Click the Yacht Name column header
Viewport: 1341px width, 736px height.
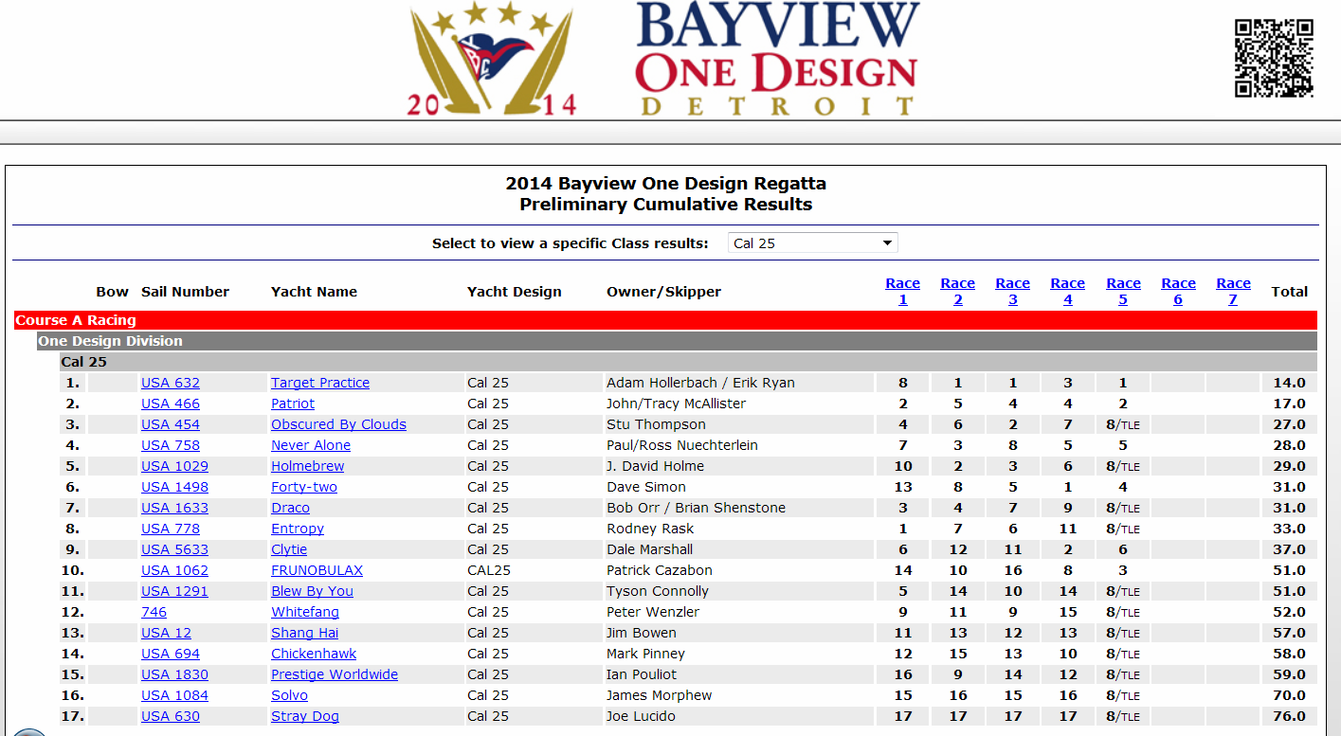pos(314,292)
